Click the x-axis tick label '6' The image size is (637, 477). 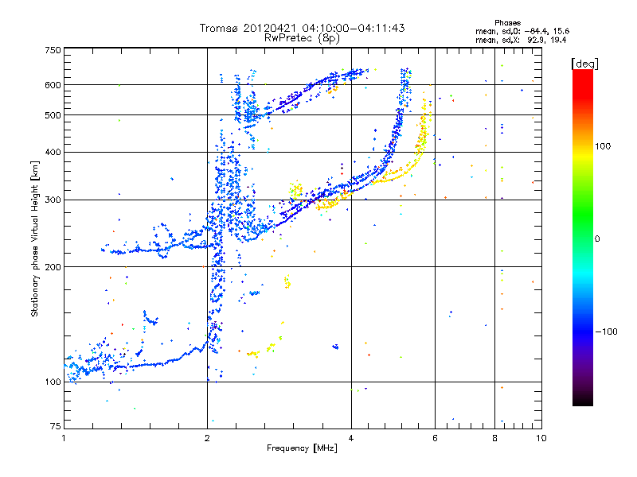(x=435, y=438)
